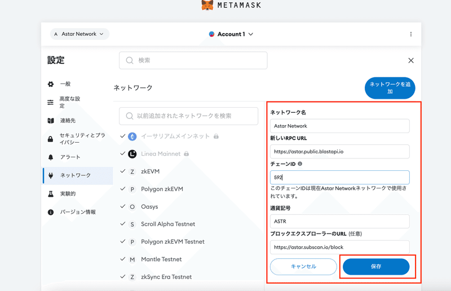451x291 pixels.
Task: Click the ネットワーク名 field with Astar Network
Action: tap(340, 126)
